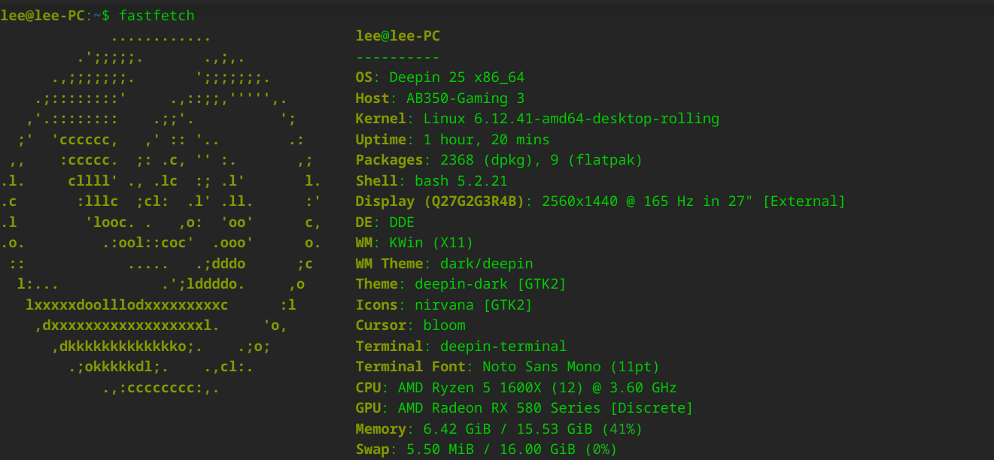Click the host name "AB350-Gaming 3"
The image size is (994, 460).
465,98
